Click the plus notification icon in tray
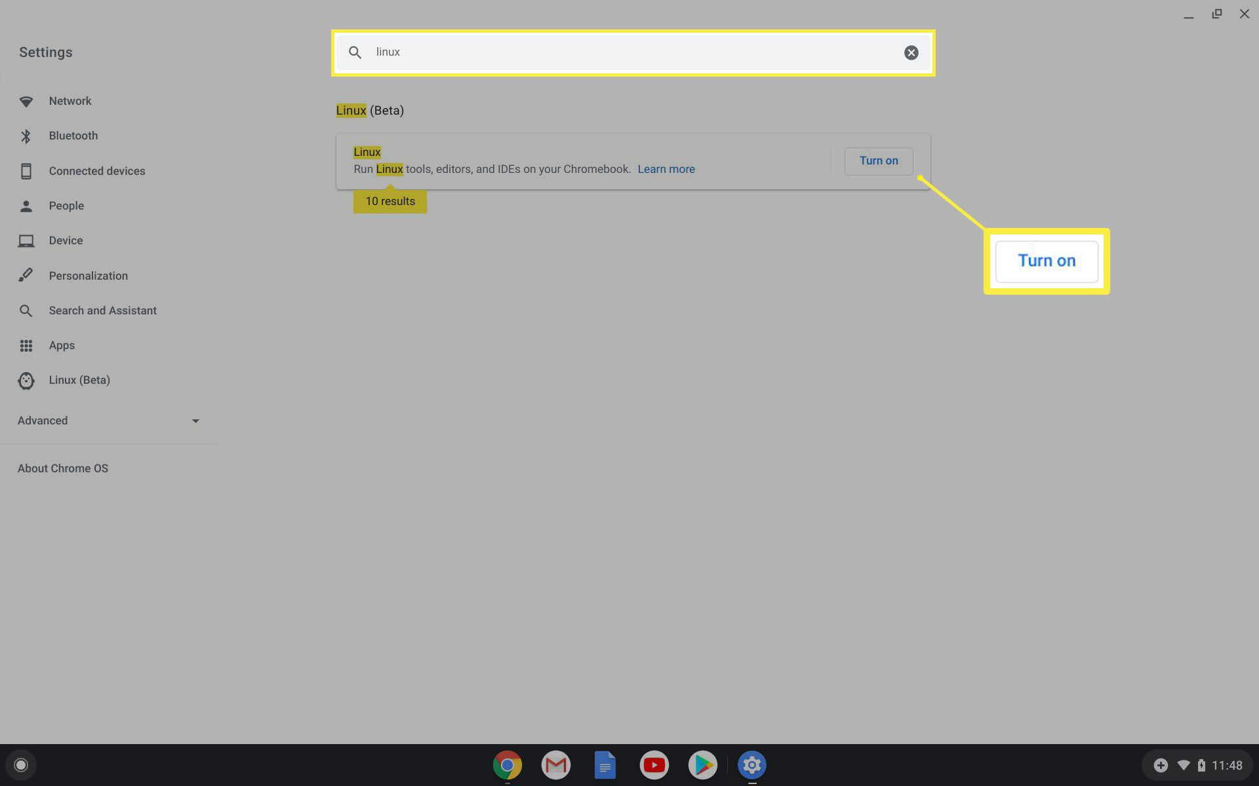Image resolution: width=1259 pixels, height=786 pixels. (1161, 765)
